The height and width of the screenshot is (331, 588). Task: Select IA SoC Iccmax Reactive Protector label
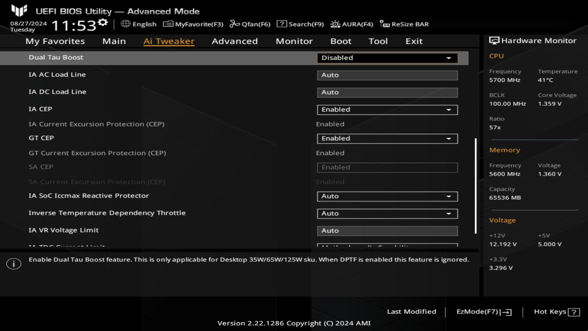pyautogui.click(x=89, y=196)
